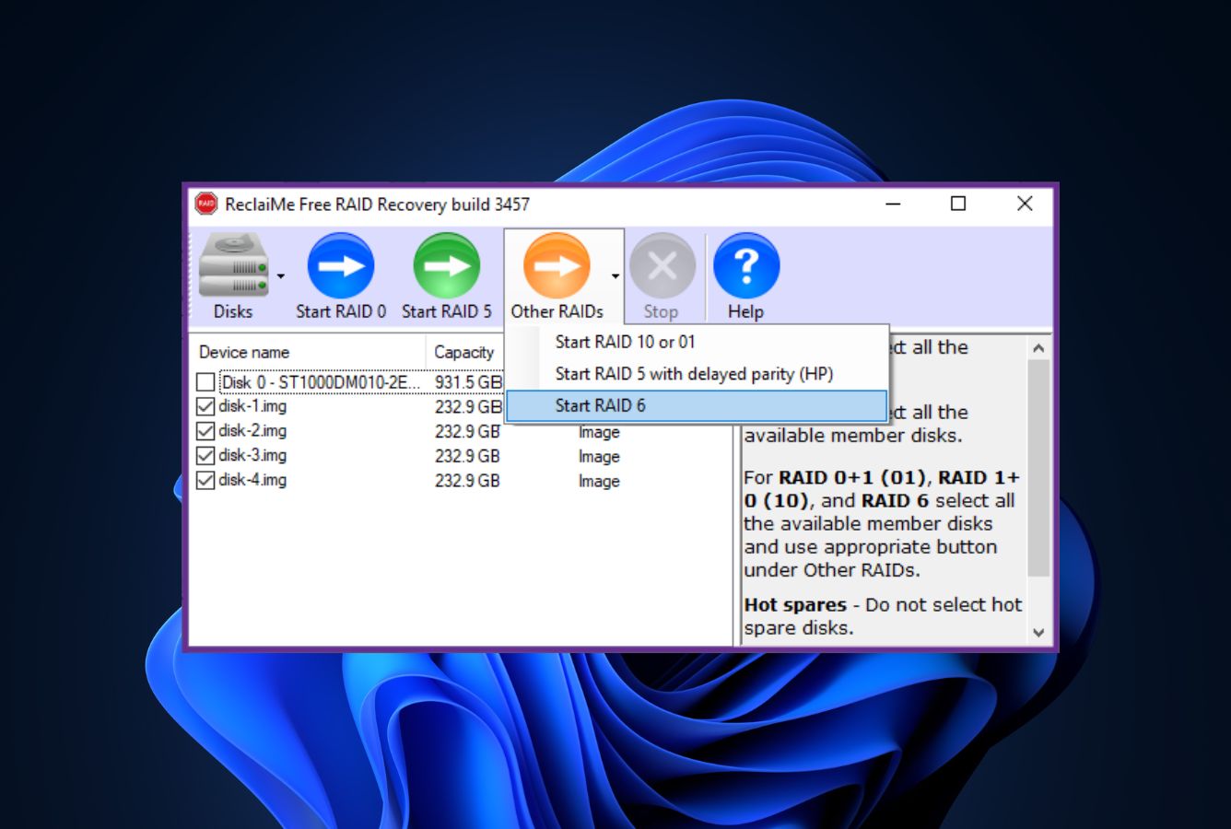Click help panel scroll up arrow

pos(1038,348)
